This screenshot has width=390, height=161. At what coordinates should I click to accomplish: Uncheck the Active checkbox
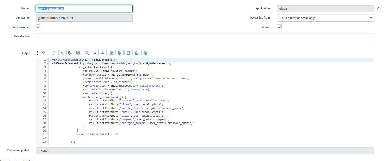279,27
